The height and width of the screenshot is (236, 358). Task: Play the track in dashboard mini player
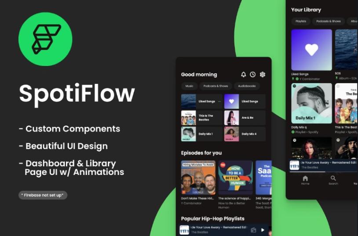pos(263,230)
